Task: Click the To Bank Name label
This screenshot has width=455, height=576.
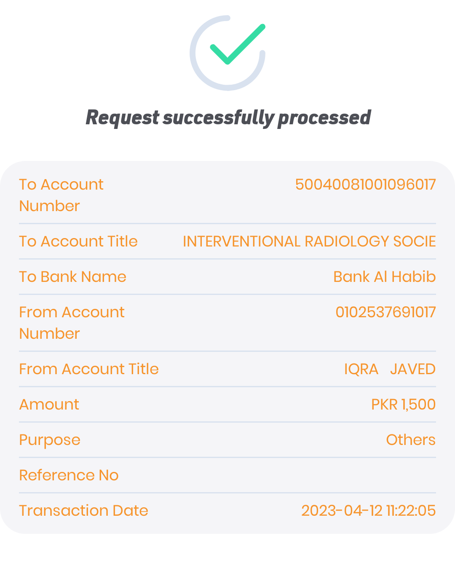Action: pyautogui.click(x=72, y=277)
